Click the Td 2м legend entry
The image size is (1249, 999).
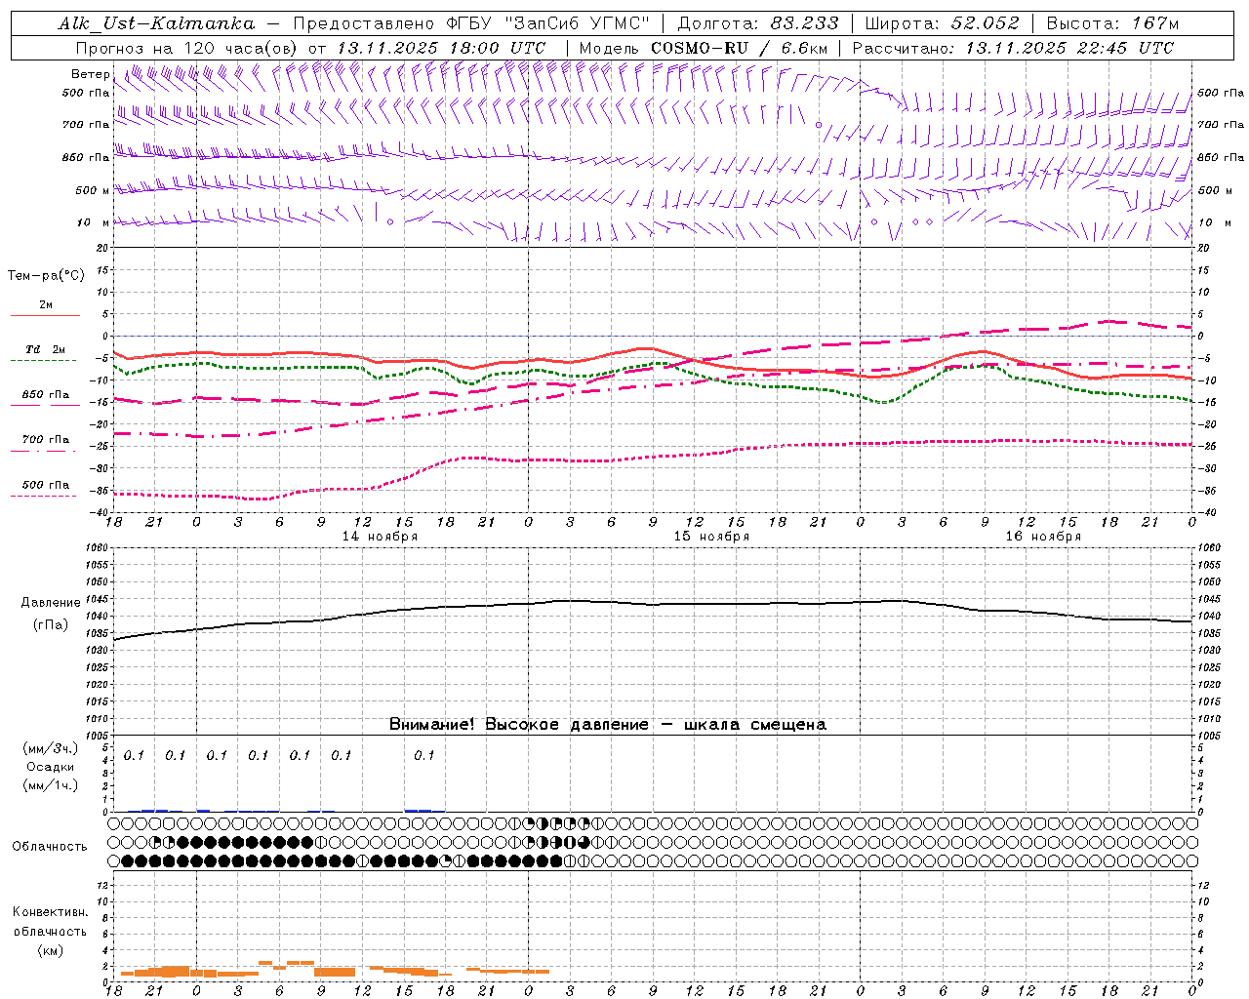(x=46, y=349)
